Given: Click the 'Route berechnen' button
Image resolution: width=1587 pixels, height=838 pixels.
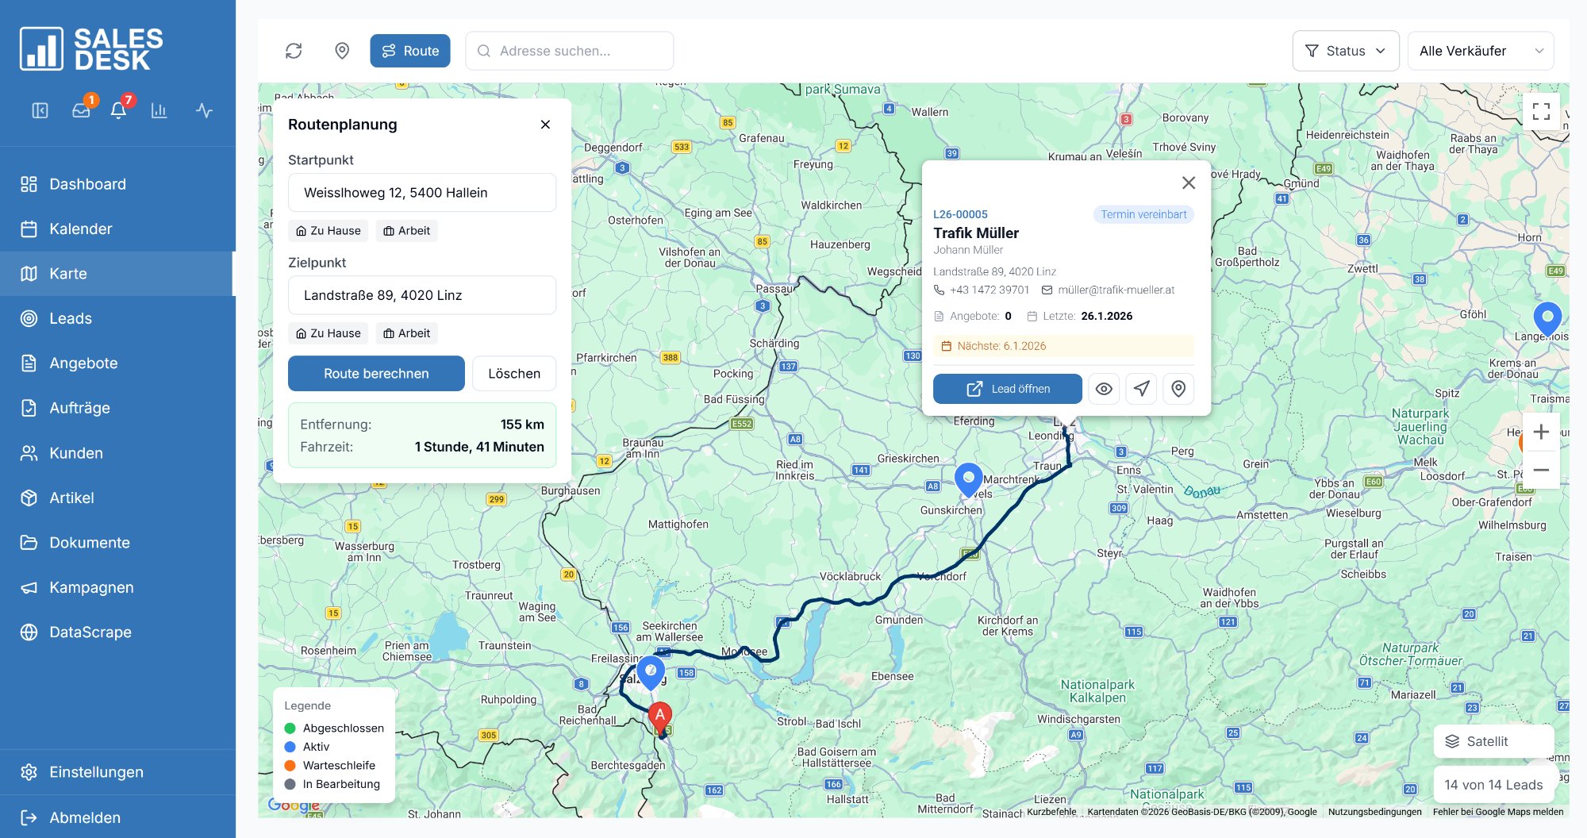Looking at the screenshot, I should pos(376,373).
